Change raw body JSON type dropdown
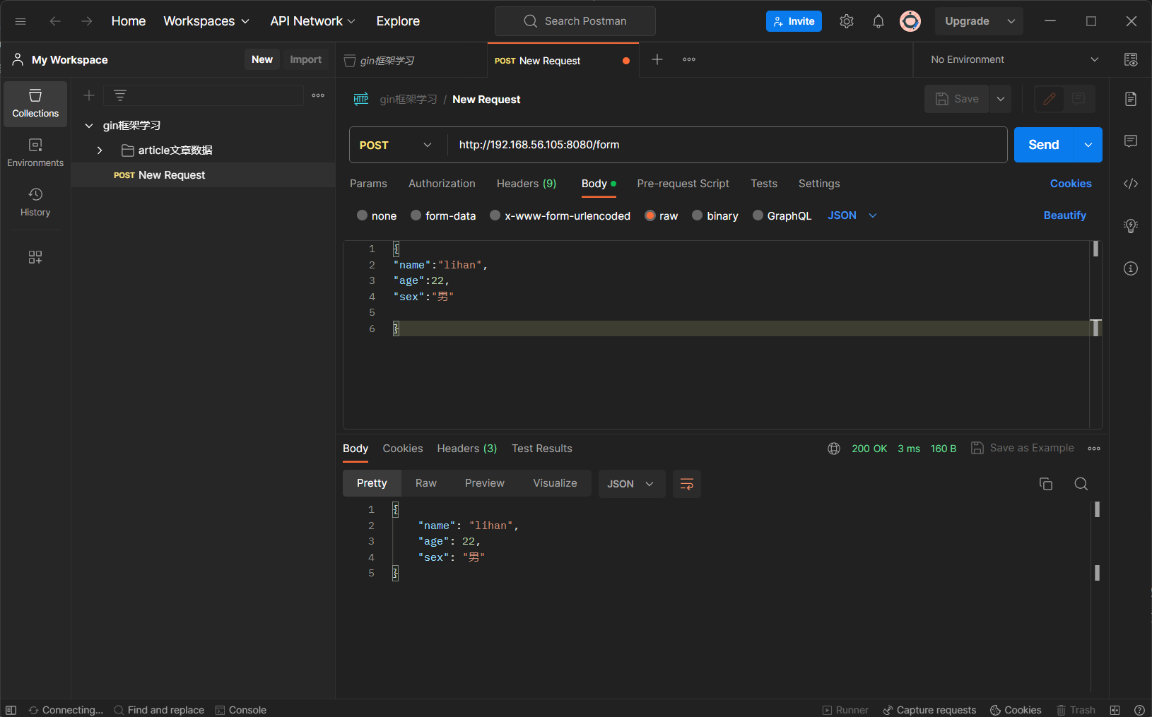This screenshot has width=1152, height=717. click(852, 215)
